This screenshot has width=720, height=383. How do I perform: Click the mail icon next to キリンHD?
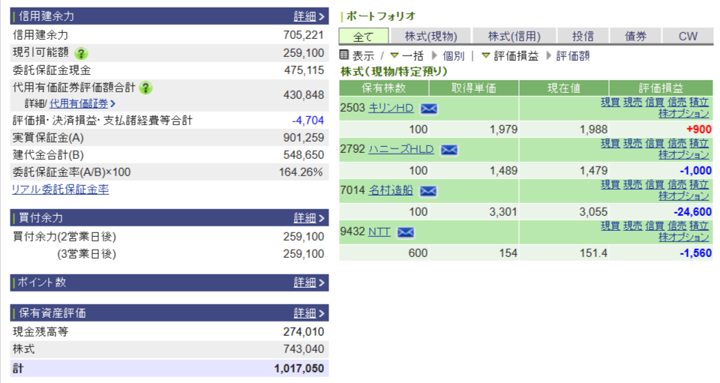(429, 109)
